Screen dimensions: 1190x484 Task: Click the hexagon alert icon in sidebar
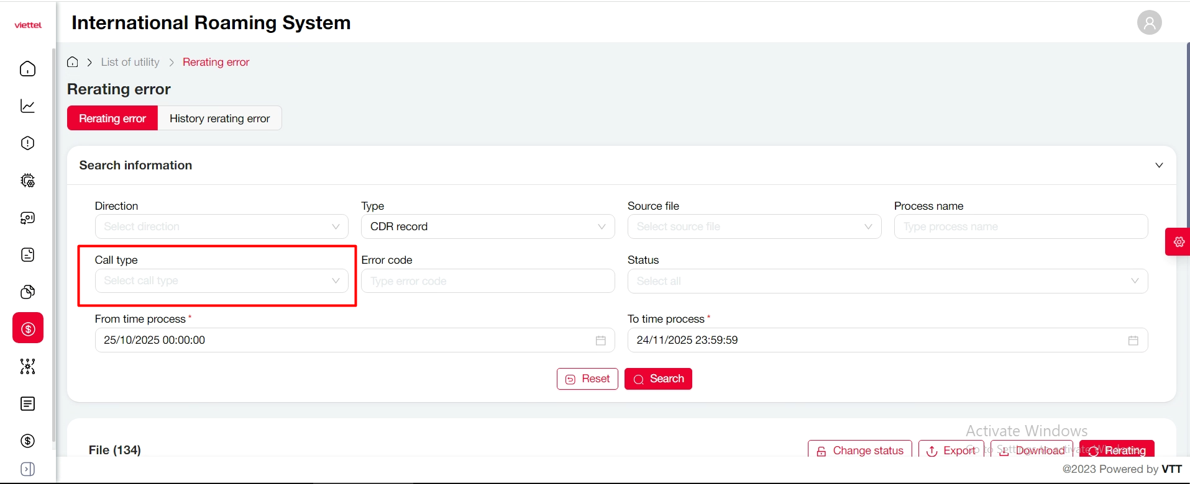pyautogui.click(x=28, y=143)
